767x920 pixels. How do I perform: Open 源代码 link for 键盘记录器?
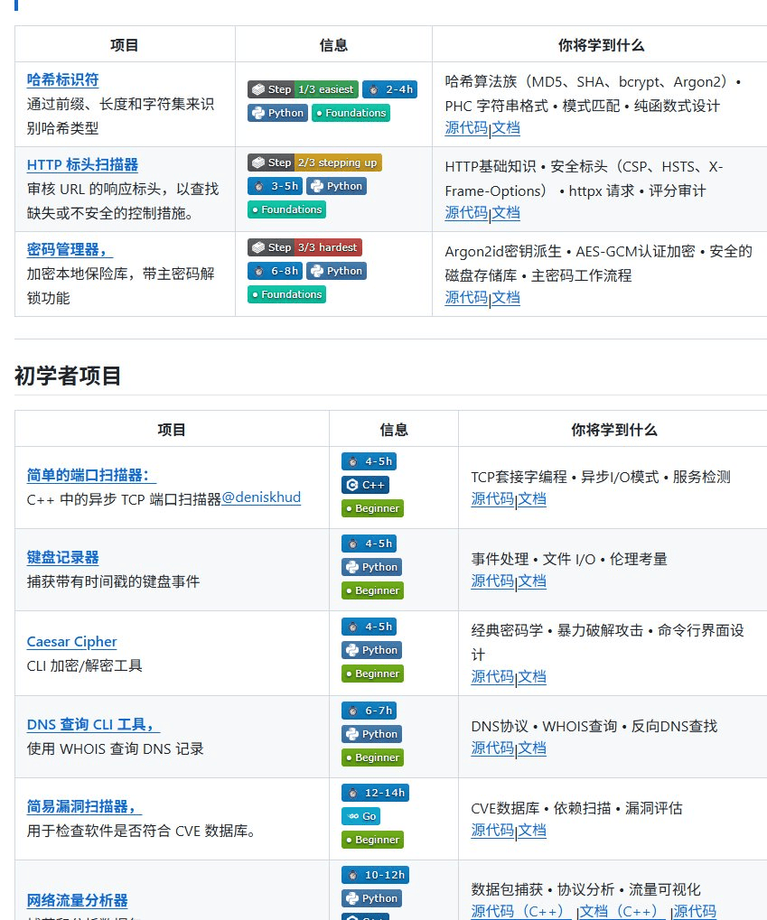[x=492, y=581]
